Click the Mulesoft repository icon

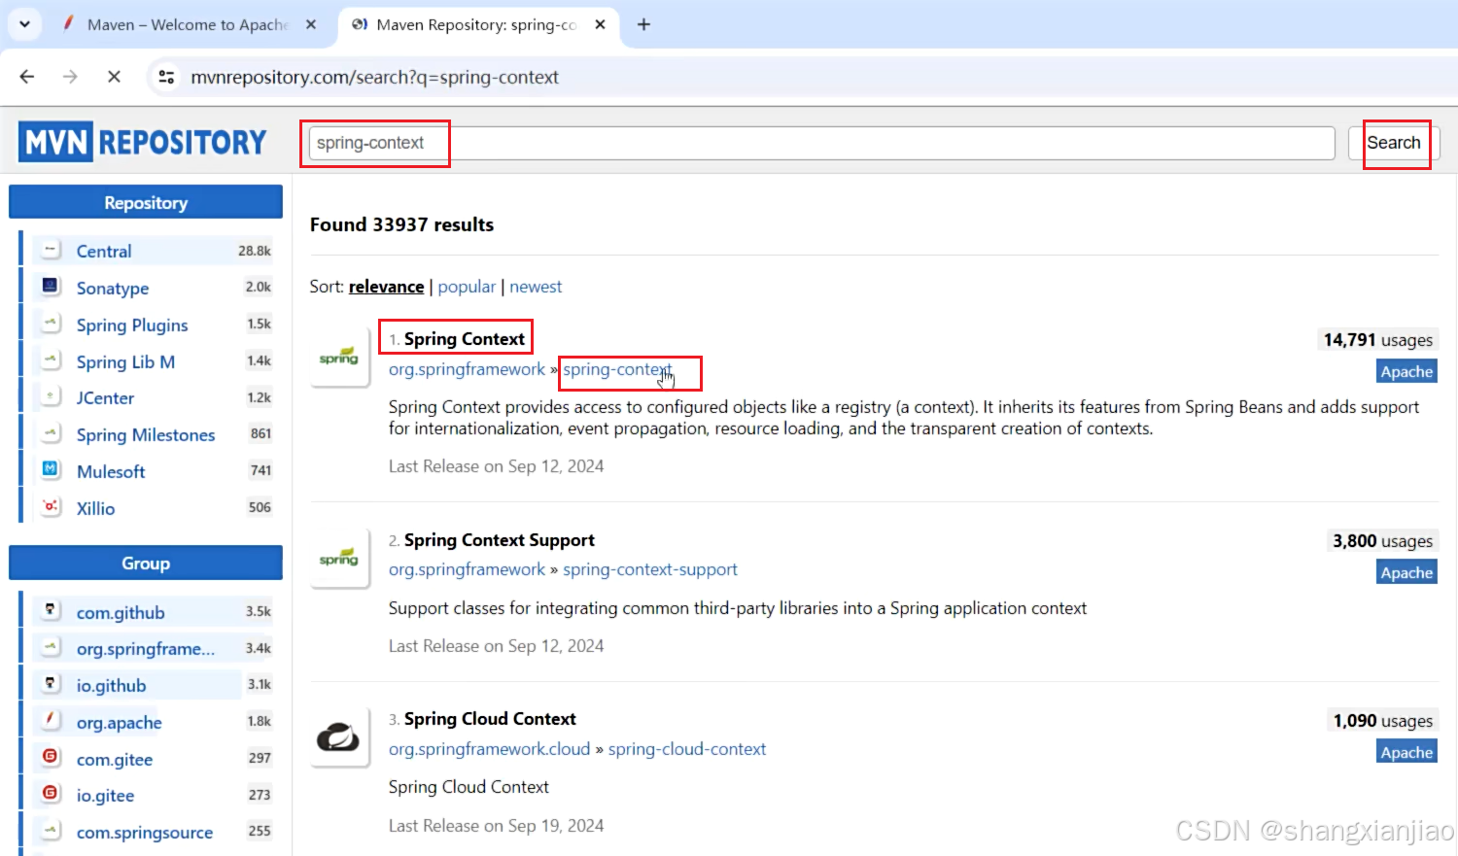(51, 470)
